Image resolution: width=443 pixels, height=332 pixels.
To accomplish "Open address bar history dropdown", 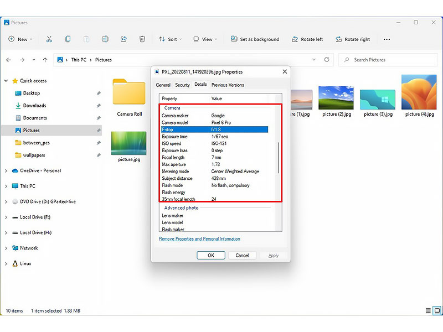I will pos(314,60).
